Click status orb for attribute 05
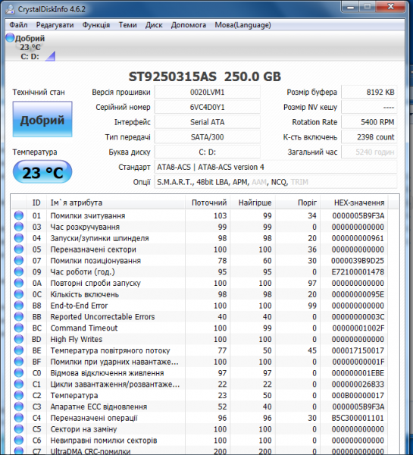The image size is (413, 455). 19,249
